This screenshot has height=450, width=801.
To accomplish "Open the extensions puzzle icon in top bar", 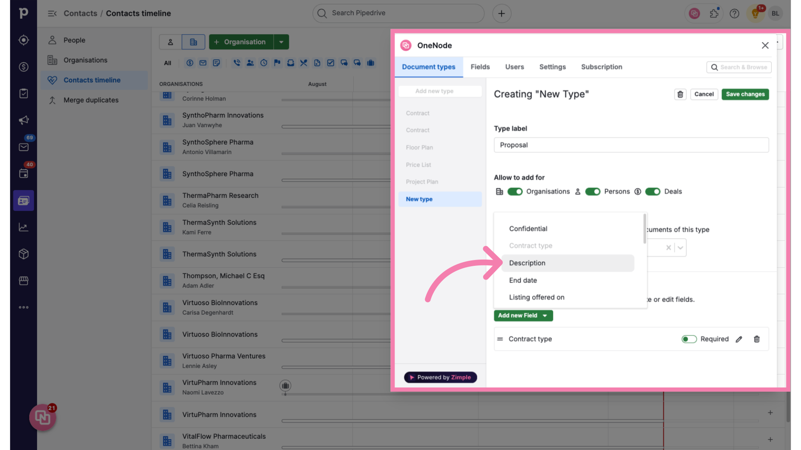I will (714, 13).
